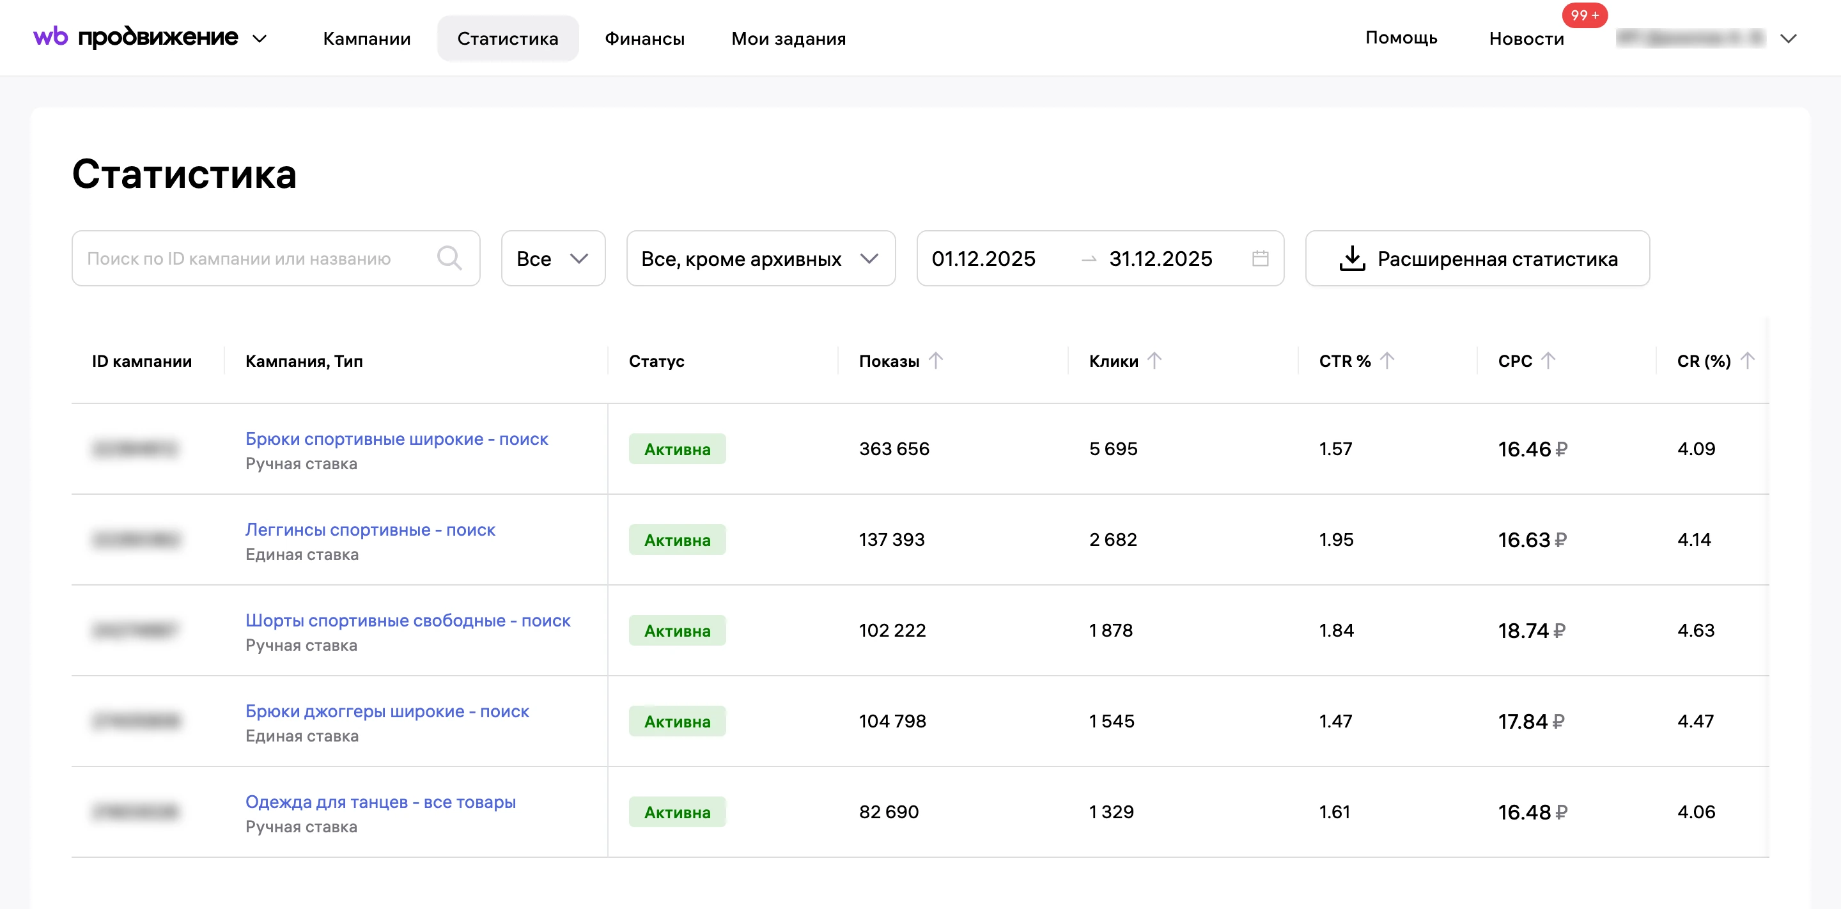Open the calendar icon picker
The height and width of the screenshot is (909, 1841).
[1260, 258]
